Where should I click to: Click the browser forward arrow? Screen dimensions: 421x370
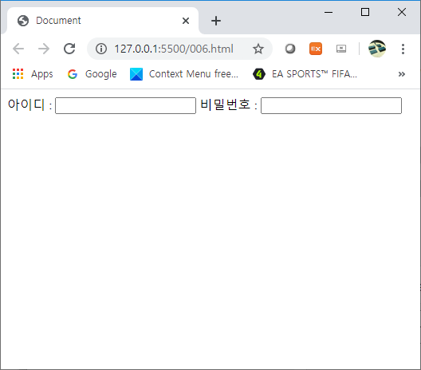click(x=44, y=49)
